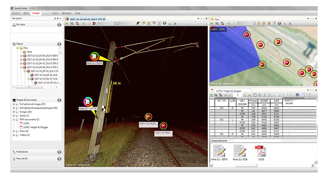Expand the Full spherical images (57) folder
The image size is (328, 180).
[x=14, y=104]
